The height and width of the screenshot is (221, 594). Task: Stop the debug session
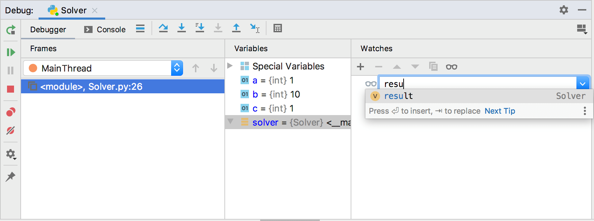pyautogui.click(x=11, y=89)
